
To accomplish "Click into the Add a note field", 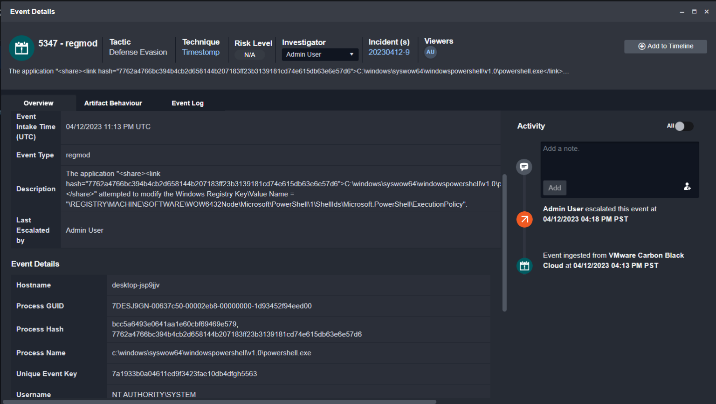I will (x=620, y=161).
